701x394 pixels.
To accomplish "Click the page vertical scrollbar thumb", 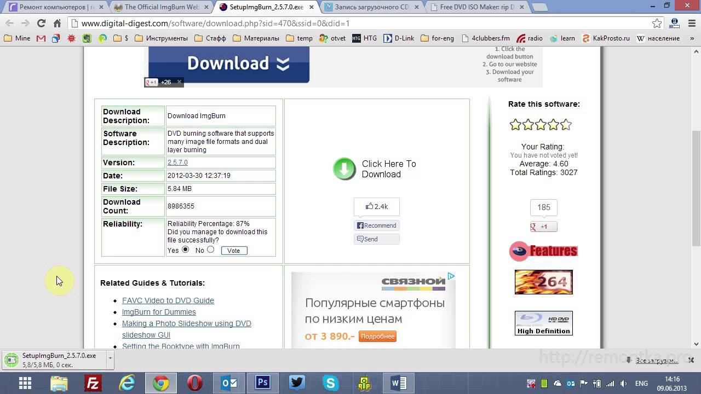I will pyautogui.click(x=697, y=189).
